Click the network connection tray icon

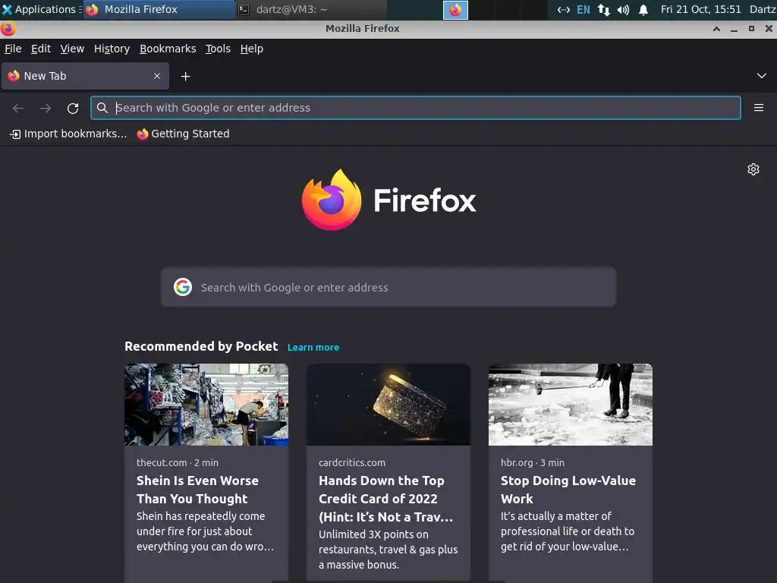tap(564, 9)
